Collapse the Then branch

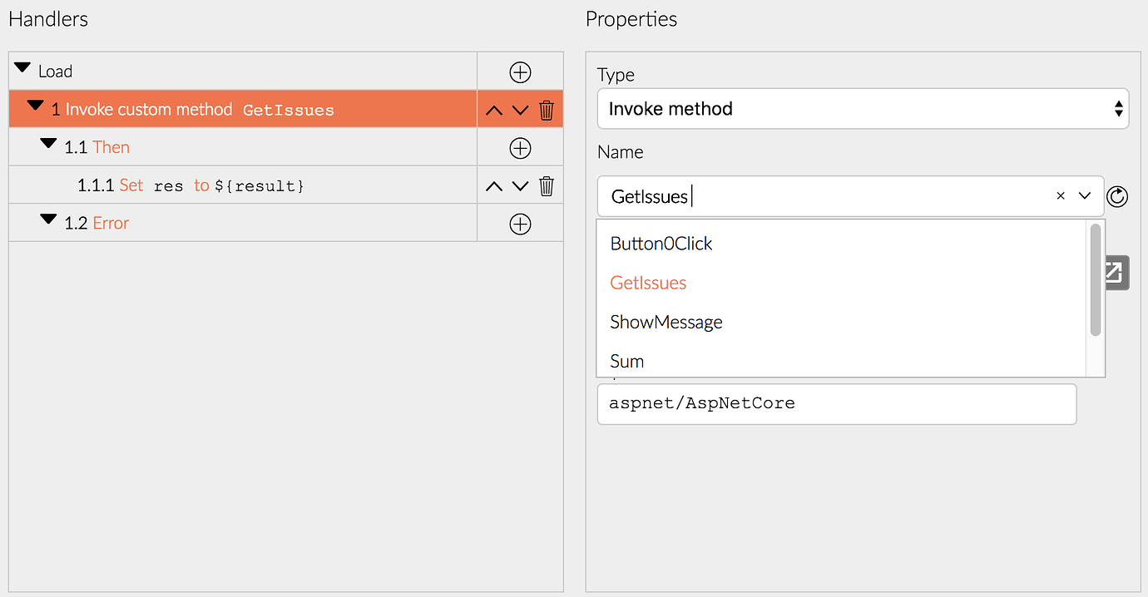click(x=48, y=144)
